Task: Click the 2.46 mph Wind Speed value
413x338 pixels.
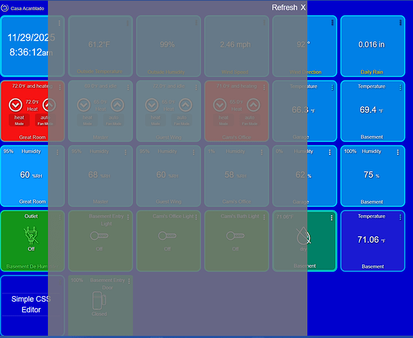Action: [x=236, y=45]
